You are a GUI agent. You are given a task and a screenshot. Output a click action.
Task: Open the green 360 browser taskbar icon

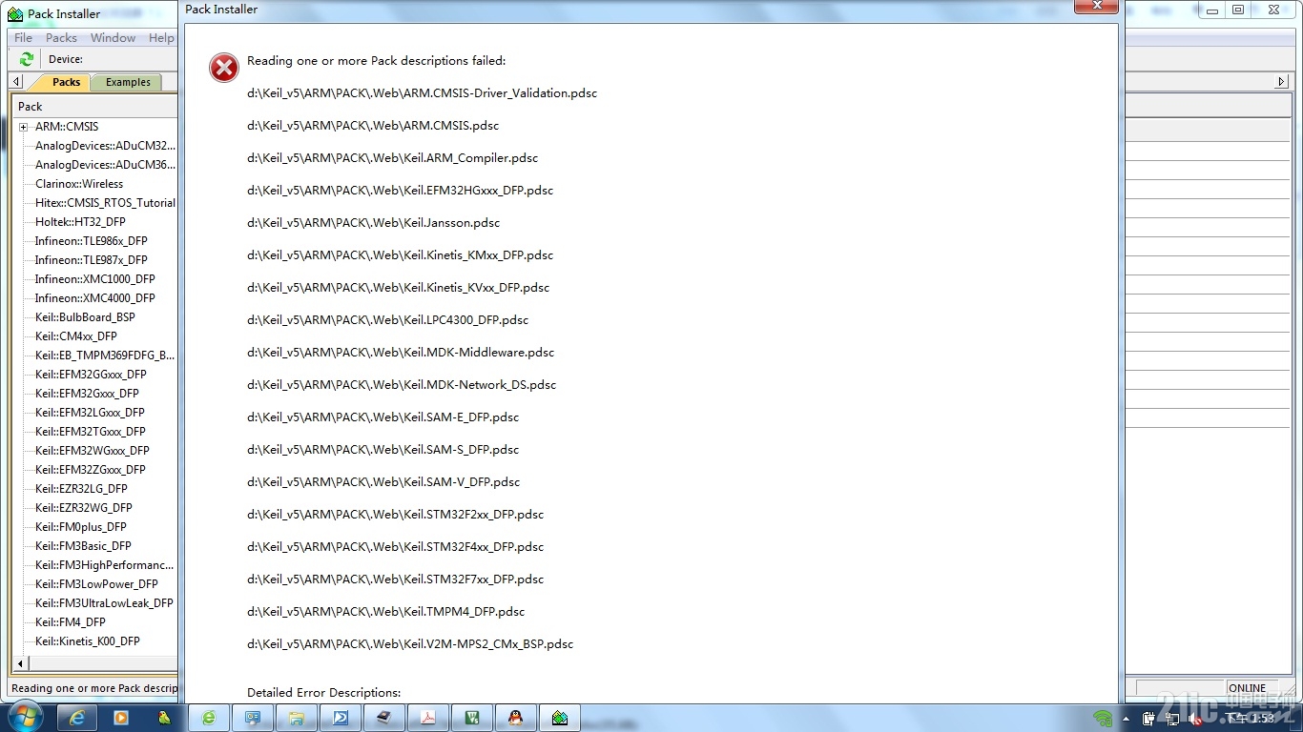click(209, 718)
